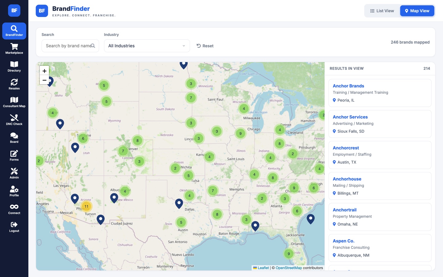Viewport: 443px width, 277px height.
Task: Click the map pin near Baton Rouge
Action: point(255,226)
